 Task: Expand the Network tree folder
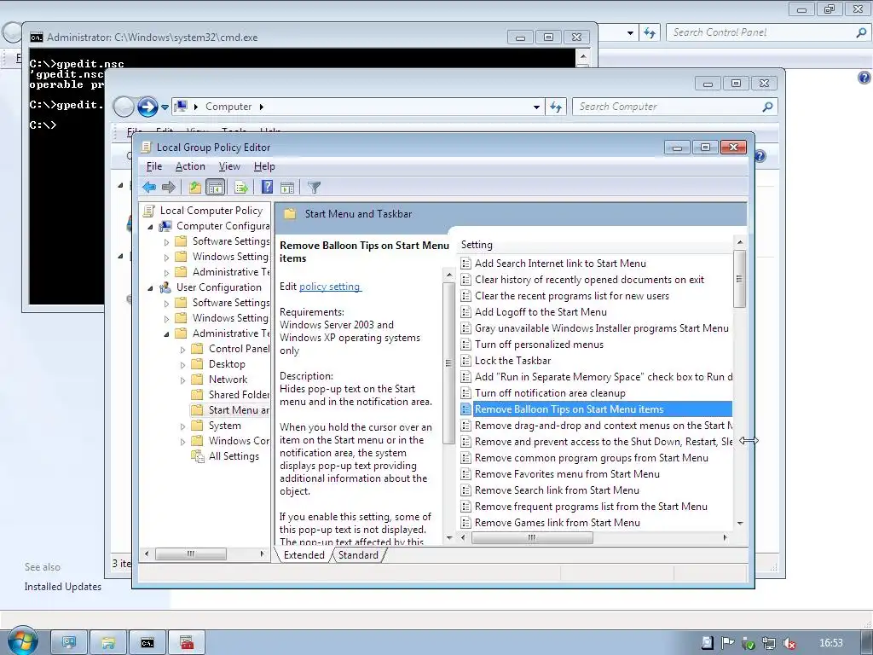tap(182, 380)
